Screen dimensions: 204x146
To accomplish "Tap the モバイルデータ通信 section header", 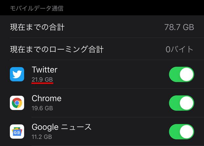I will tap(37, 8).
